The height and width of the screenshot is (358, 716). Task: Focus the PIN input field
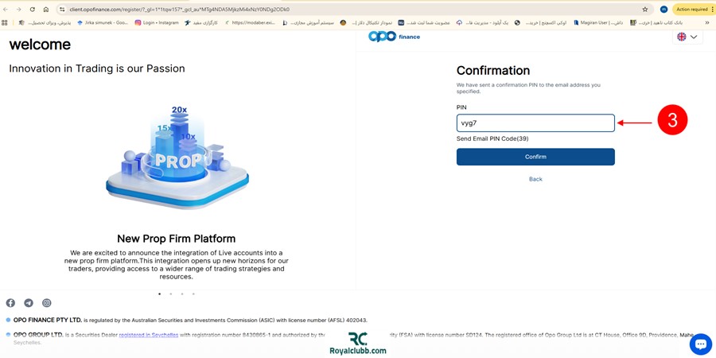coord(535,123)
